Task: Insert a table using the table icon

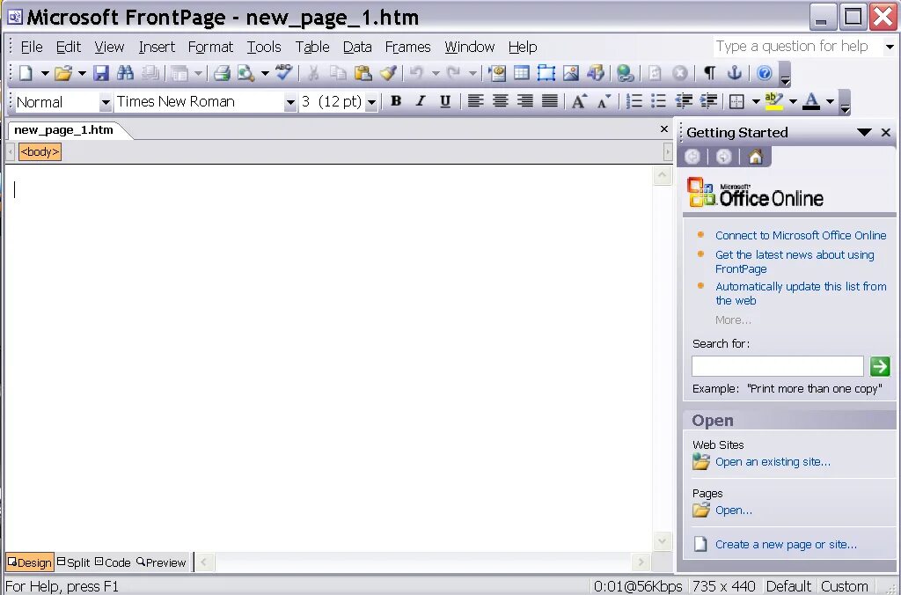Action: pyautogui.click(x=521, y=73)
